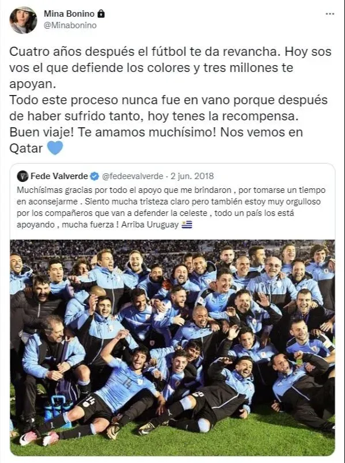Open the @fedeevalverde handle
345x463 pixels.
tap(132, 176)
